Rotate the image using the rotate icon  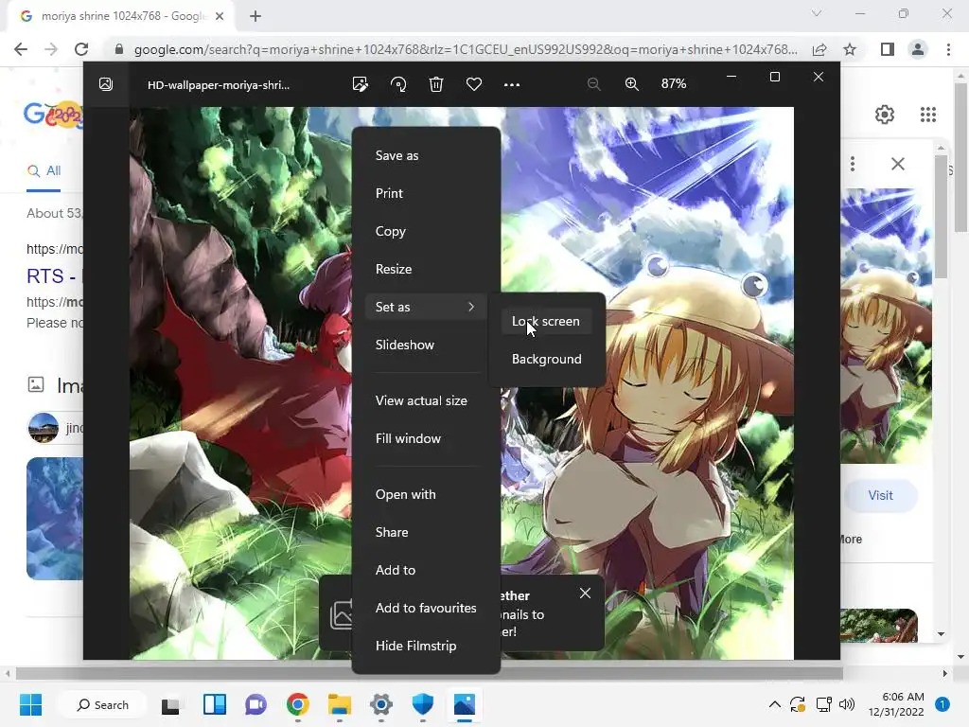pyautogui.click(x=398, y=84)
